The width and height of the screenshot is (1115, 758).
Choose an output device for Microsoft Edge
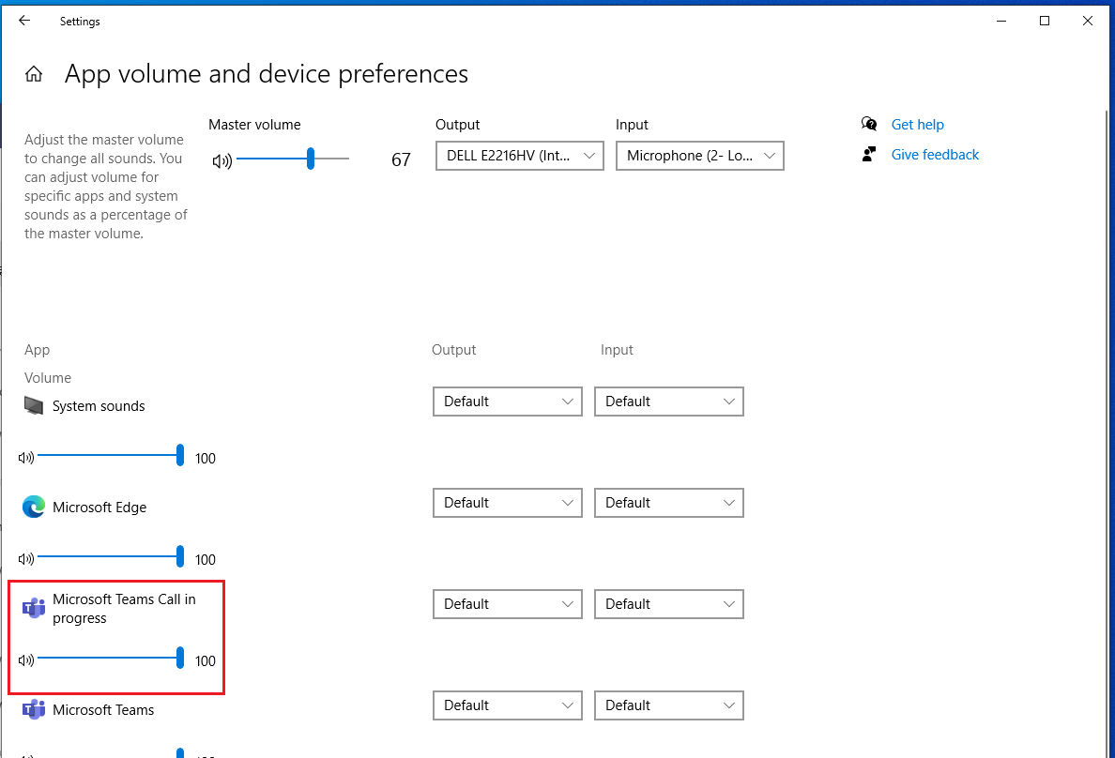[508, 503]
